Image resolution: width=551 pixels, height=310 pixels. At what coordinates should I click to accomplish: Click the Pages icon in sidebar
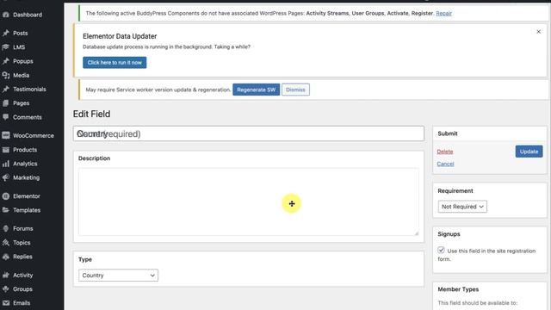(x=6, y=103)
